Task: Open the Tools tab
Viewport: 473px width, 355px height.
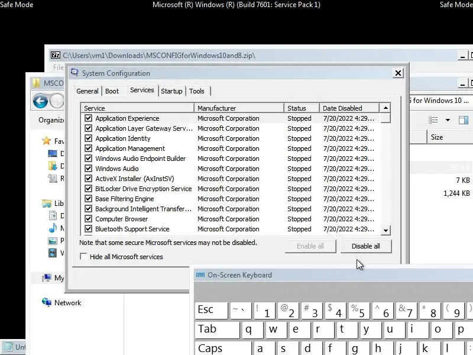Action: point(197,91)
